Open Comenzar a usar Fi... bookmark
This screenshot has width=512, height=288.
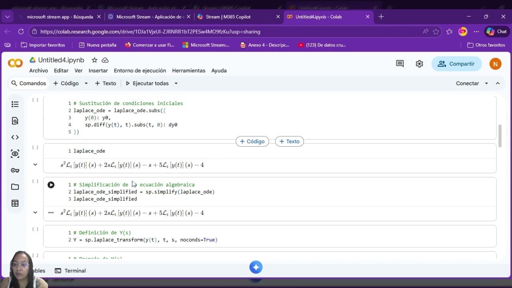click(150, 45)
